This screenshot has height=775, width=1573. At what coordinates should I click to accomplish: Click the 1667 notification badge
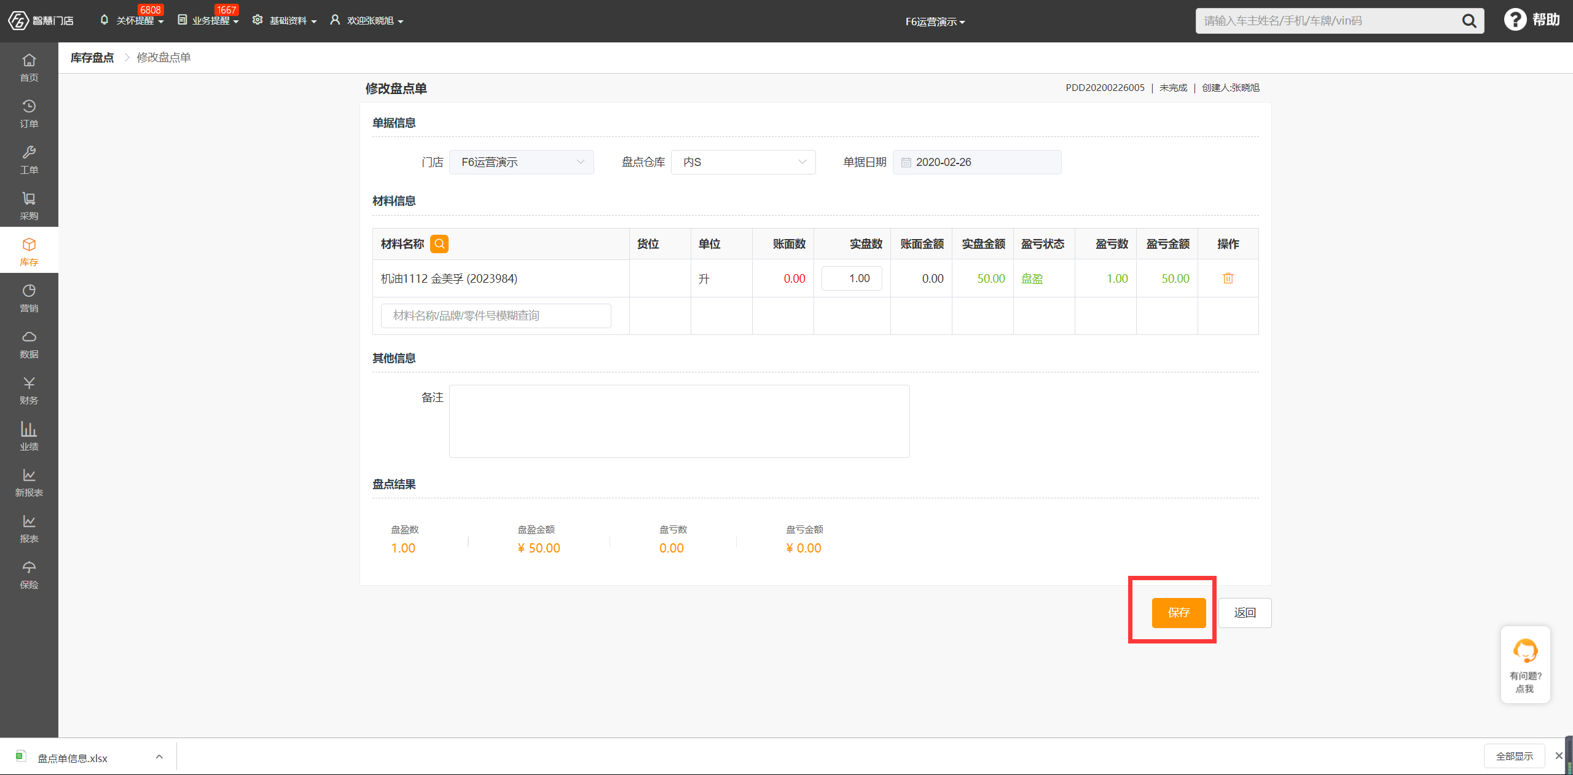(226, 10)
